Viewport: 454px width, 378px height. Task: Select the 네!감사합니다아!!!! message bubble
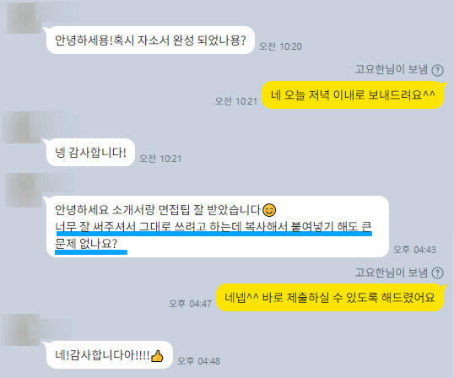pos(110,355)
